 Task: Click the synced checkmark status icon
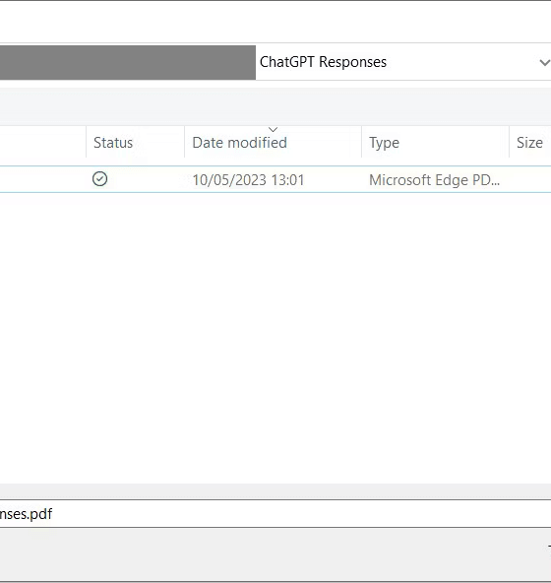pyautogui.click(x=99, y=179)
